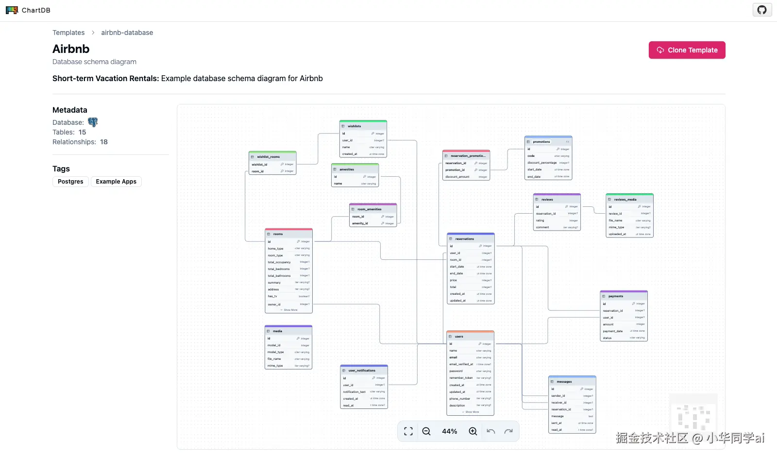This screenshot has height=457, width=777.
Task: Zoom in the schema diagram
Action: click(x=473, y=431)
